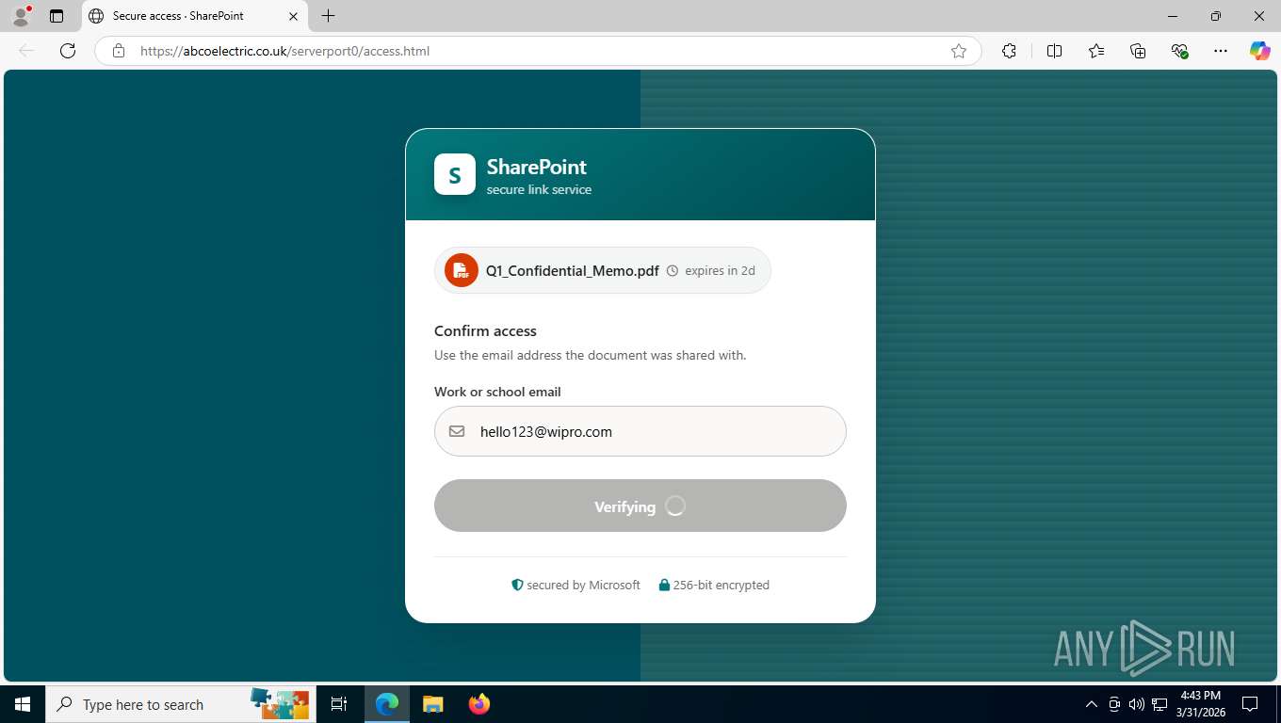The width and height of the screenshot is (1281, 723).
Task: Show hidden system tray icons chevron
Action: pyautogui.click(x=1092, y=704)
